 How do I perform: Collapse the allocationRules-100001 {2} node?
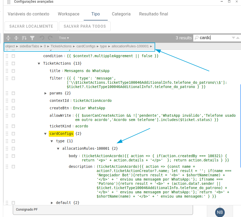pyautogui.click(x=58, y=149)
